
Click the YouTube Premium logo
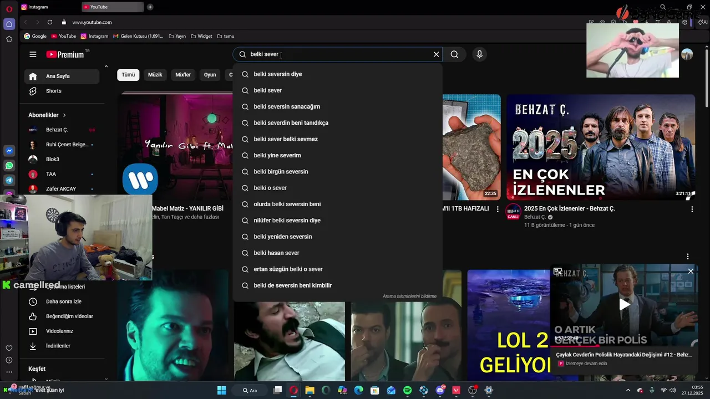[x=65, y=54]
